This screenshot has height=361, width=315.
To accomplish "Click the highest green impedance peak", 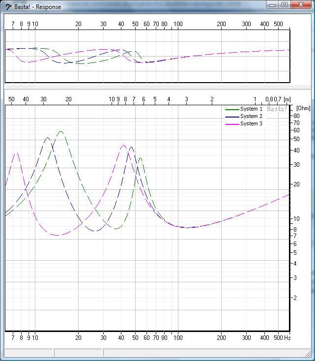I will coord(60,131).
